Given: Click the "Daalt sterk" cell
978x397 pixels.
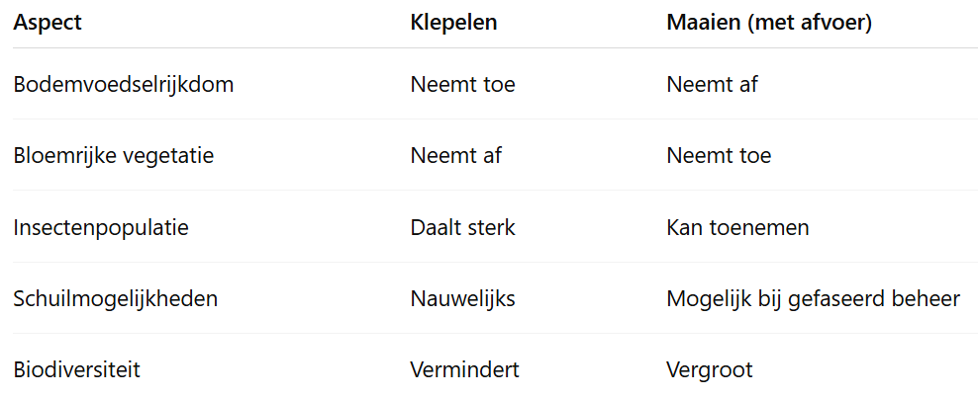Looking at the screenshot, I should point(462,227).
